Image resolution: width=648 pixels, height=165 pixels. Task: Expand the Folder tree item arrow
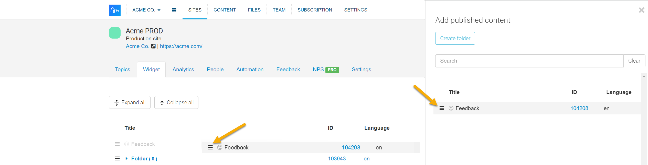[x=126, y=159]
